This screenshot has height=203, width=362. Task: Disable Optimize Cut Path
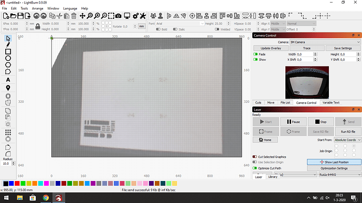coord(254,168)
